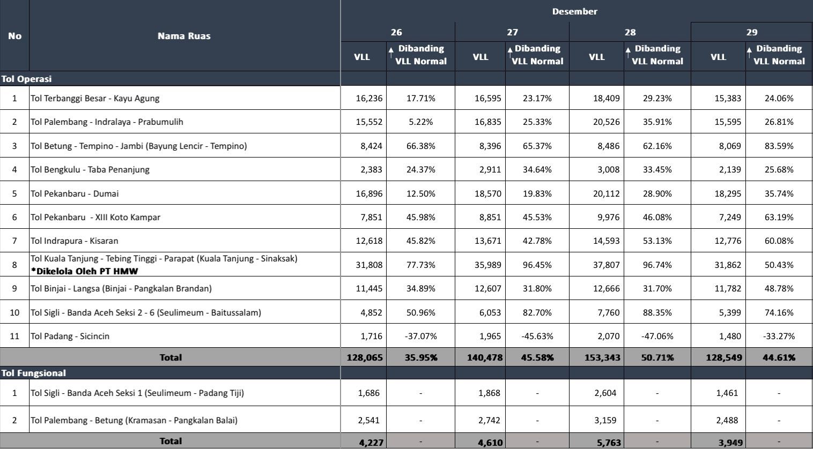Click the up arrow icon under date 27
The height and width of the screenshot is (449, 813).
click(510, 52)
